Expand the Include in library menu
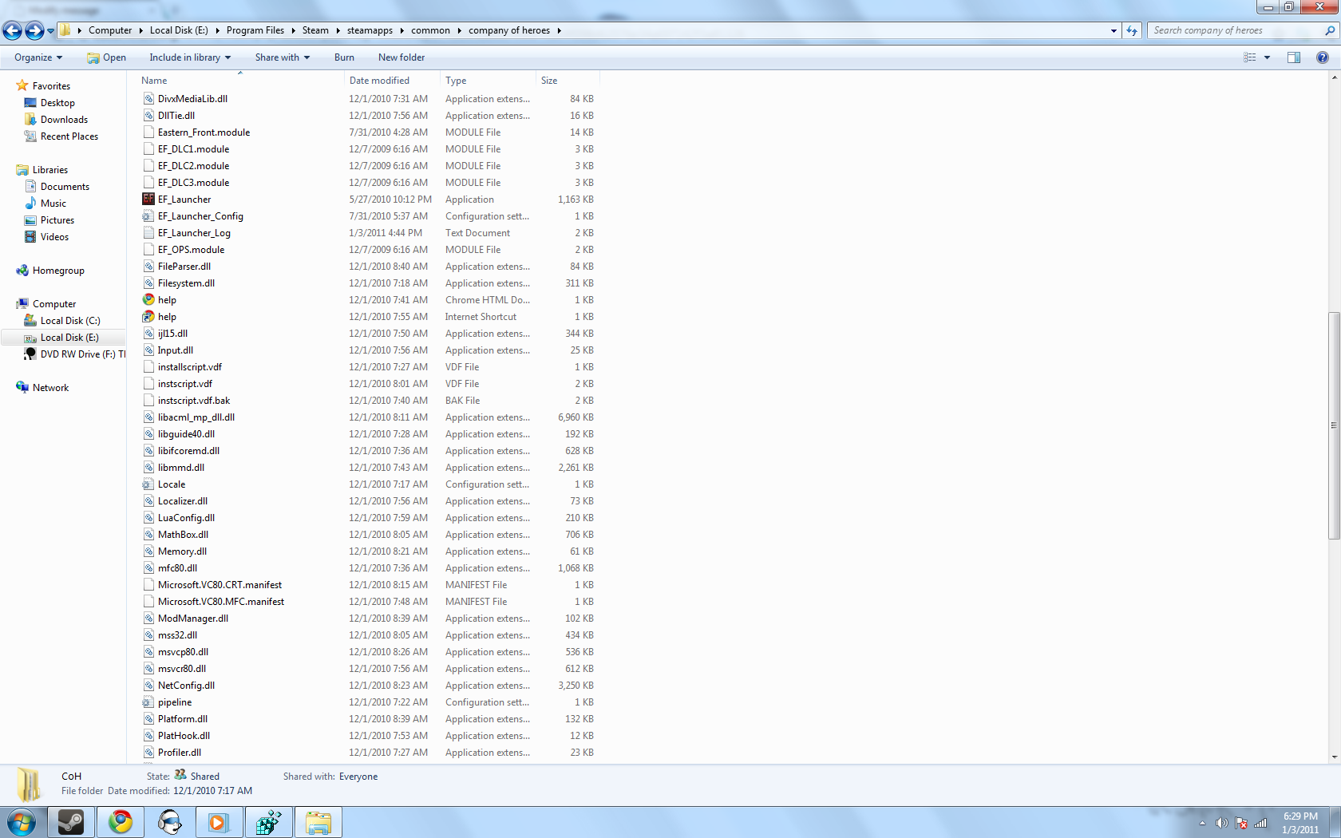The image size is (1341, 838). (x=190, y=57)
